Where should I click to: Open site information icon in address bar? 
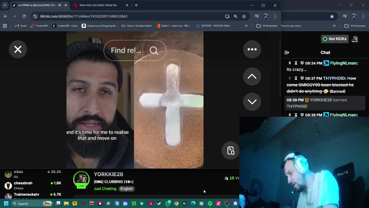tap(35, 16)
